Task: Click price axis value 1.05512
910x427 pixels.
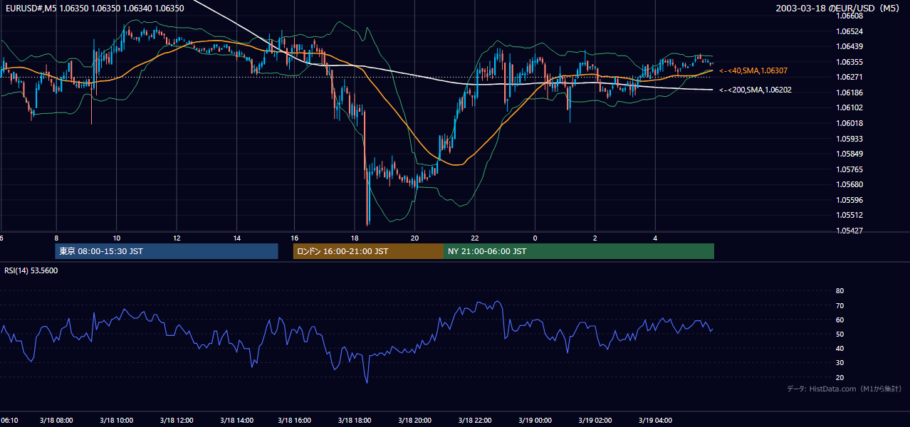Action: (x=849, y=215)
